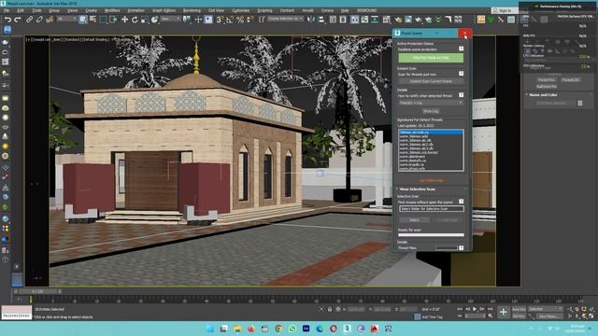This screenshot has width=598, height=336.
Task: Click the object color swatch in Name and Color
Action: 579,104
